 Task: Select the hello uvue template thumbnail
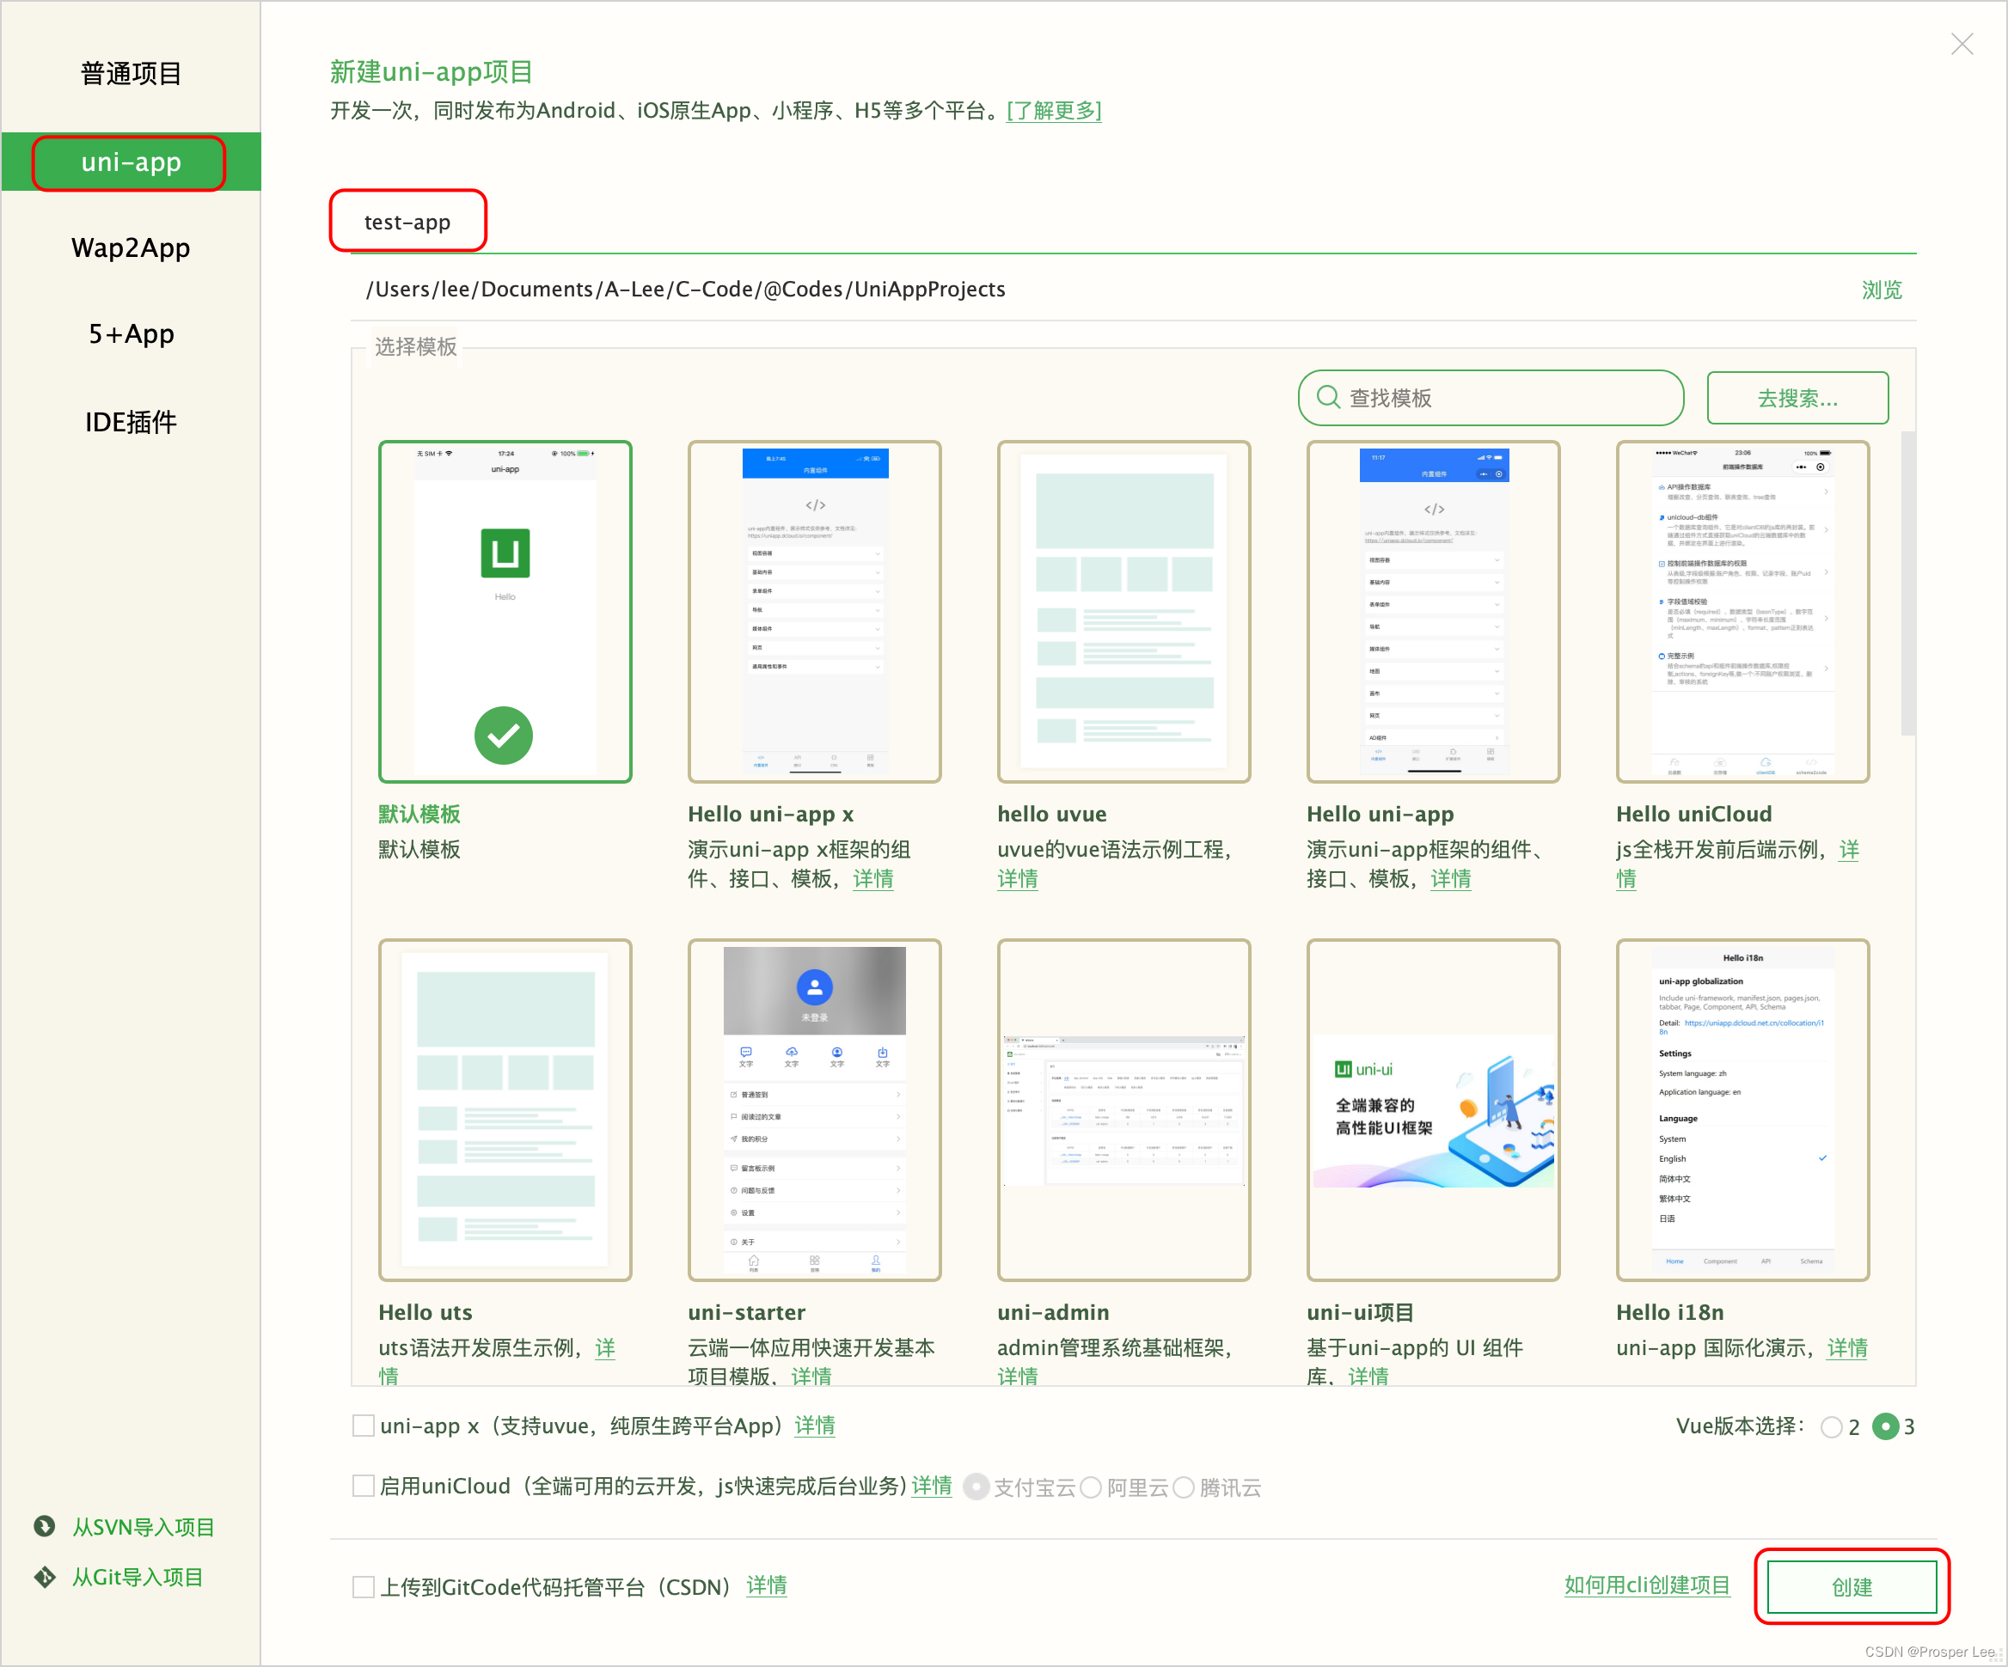[1124, 612]
